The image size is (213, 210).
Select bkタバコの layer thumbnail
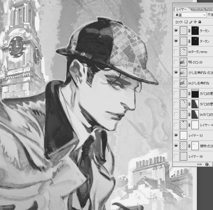tap(183, 114)
